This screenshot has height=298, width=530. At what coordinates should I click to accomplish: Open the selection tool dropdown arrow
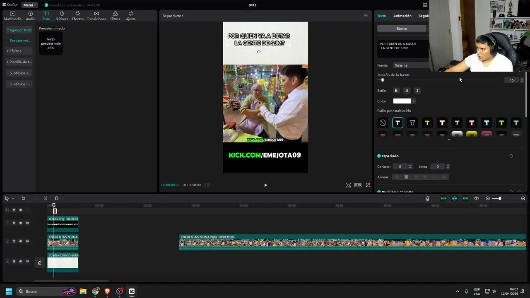[13, 199]
